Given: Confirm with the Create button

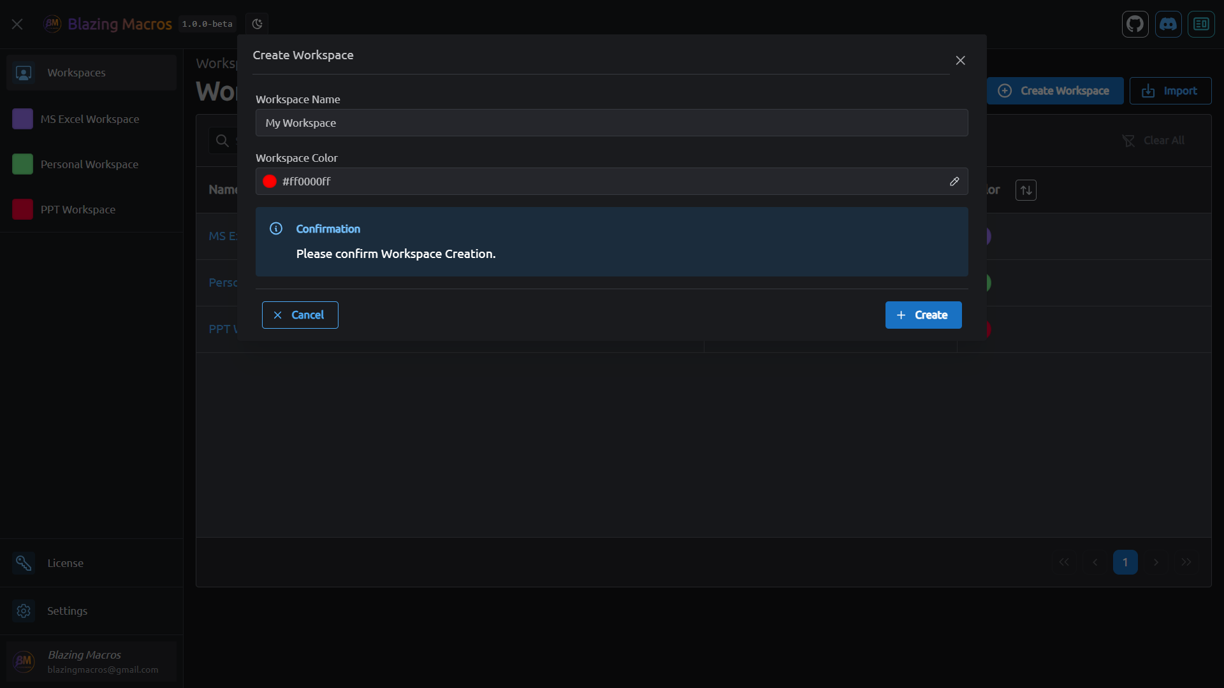Looking at the screenshot, I should pyautogui.click(x=923, y=315).
